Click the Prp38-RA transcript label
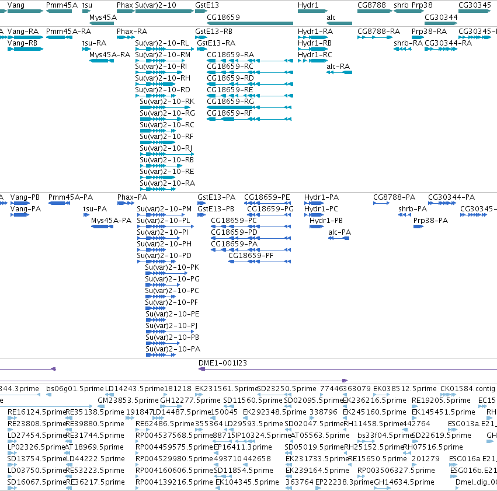Viewport: 497px width, 491px height. [x=429, y=32]
